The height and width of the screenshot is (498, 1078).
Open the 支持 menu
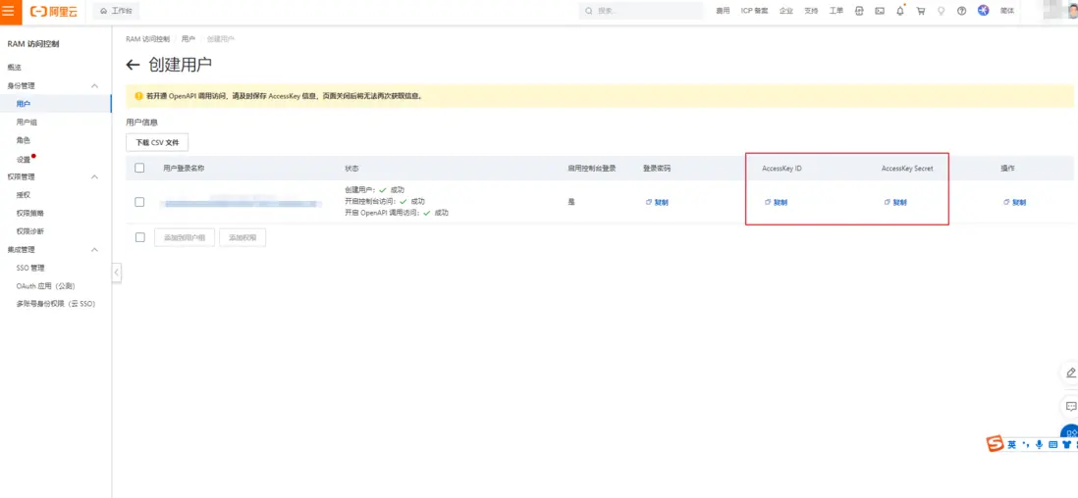811,12
